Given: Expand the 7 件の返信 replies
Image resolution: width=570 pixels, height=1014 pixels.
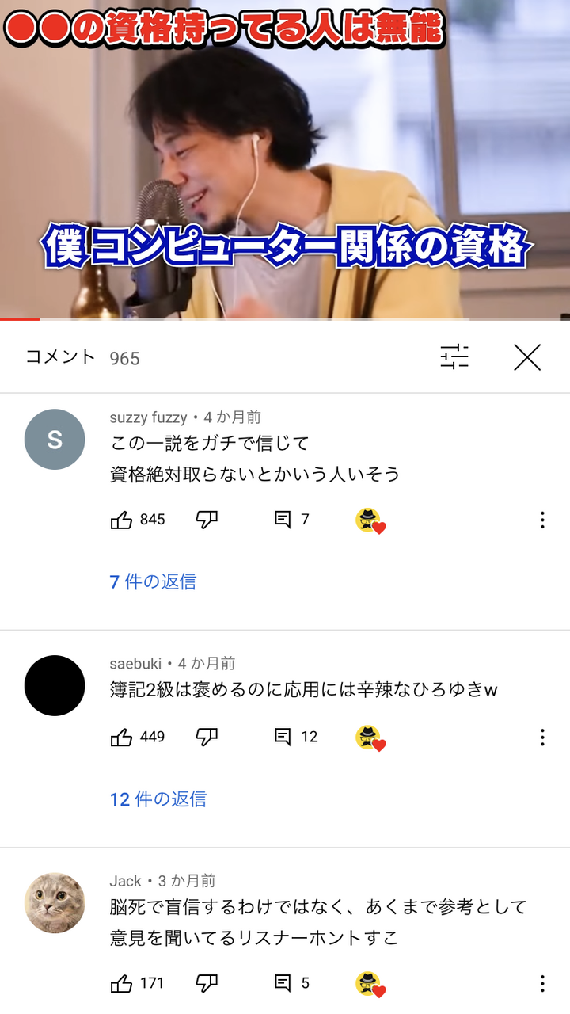Looking at the screenshot, I should point(153,581).
